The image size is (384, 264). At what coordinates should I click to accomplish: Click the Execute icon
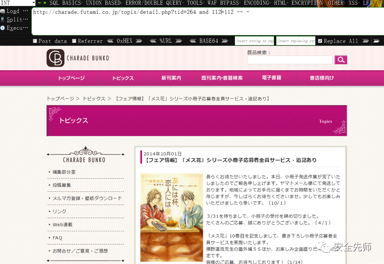(x=3, y=28)
